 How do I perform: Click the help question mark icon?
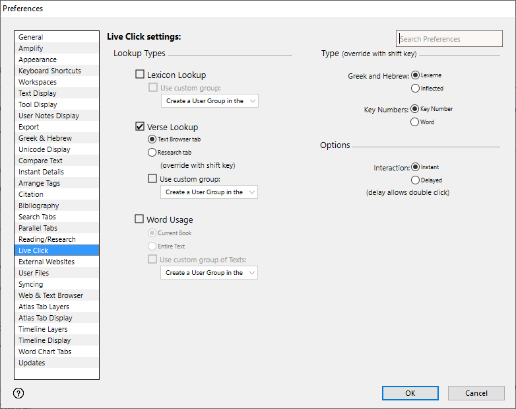coord(18,393)
